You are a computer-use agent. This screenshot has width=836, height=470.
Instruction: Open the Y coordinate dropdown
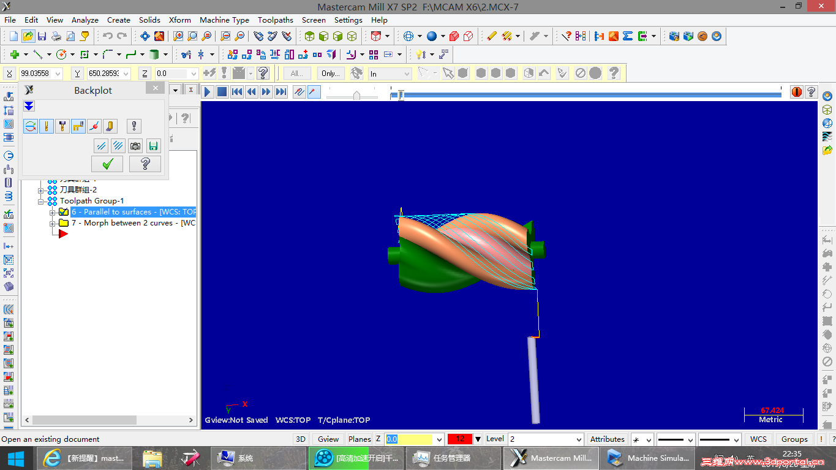click(x=126, y=74)
